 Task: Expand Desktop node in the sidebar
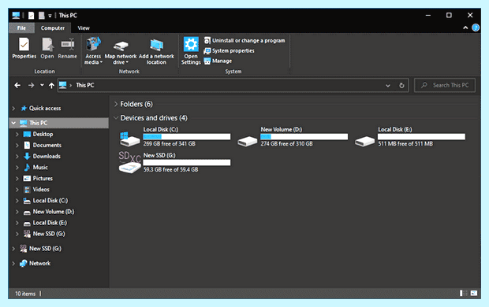pyautogui.click(x=17, y=134)
